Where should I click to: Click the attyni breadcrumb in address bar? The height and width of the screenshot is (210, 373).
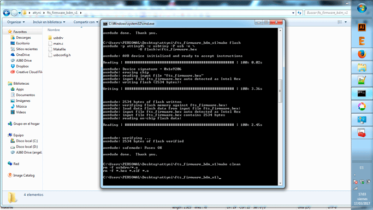[x=37, y=13]
